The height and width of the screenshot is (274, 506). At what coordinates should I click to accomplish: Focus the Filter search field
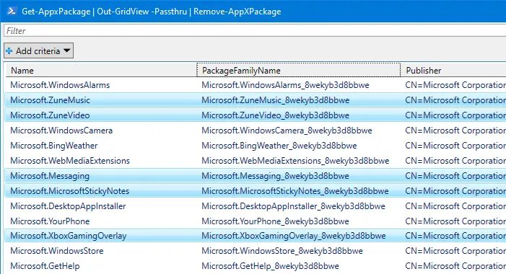(x=255, y=30)
